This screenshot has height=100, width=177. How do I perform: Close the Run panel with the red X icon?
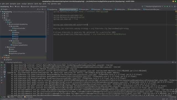2,83
